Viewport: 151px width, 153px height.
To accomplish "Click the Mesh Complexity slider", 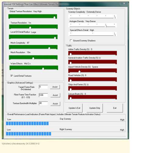I will click(x=33, y=47).
